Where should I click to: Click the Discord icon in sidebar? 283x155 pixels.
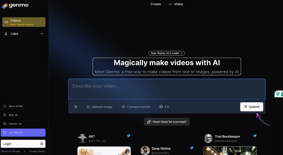(x=5, y=132)
